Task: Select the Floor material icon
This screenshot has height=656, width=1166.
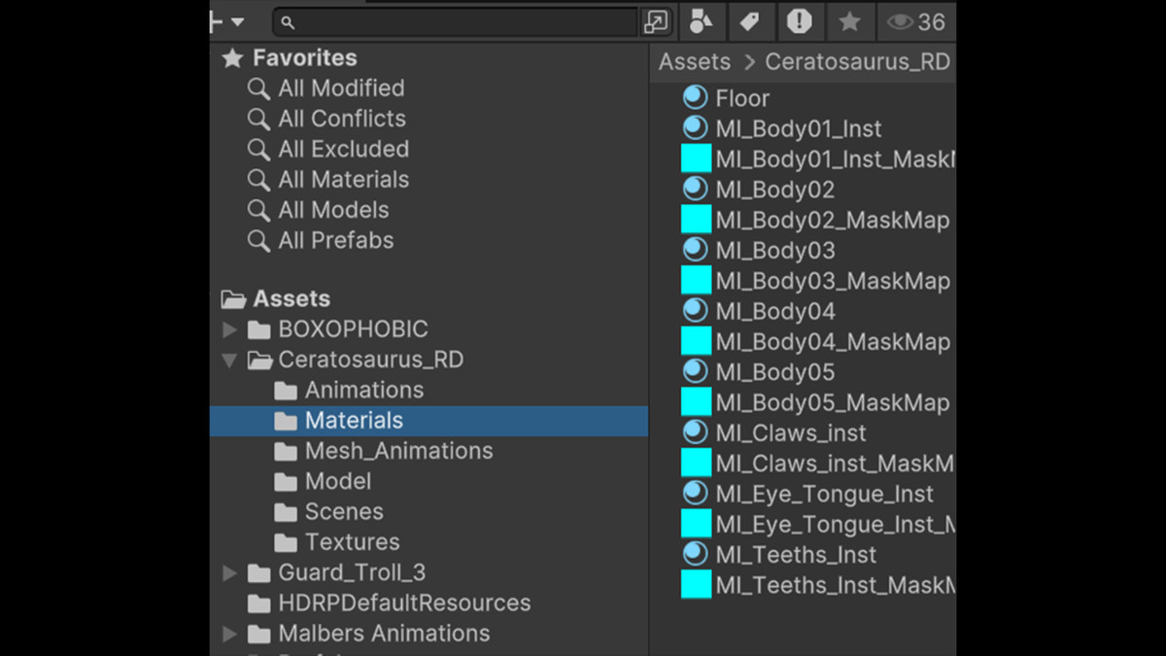Action: coord(695,97)
